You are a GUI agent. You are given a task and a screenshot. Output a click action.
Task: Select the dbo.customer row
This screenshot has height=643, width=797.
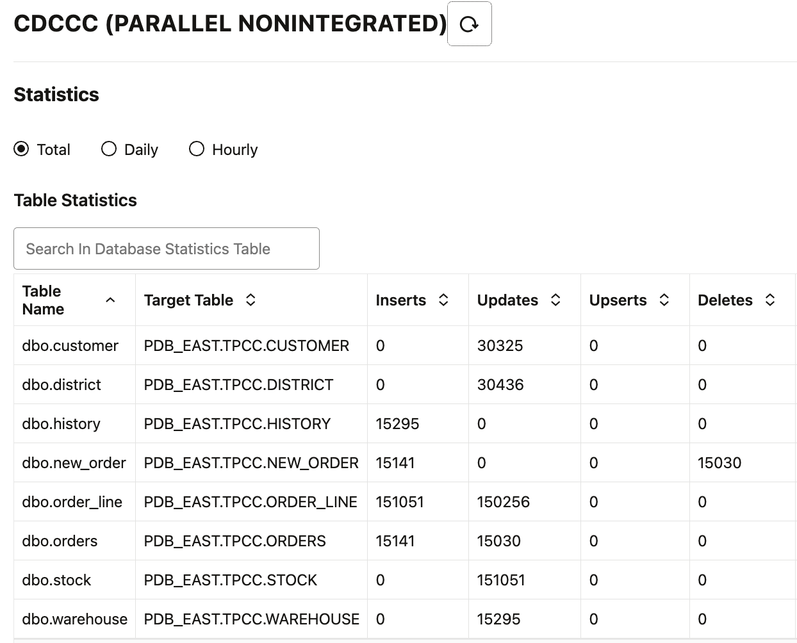pos(70,345)
